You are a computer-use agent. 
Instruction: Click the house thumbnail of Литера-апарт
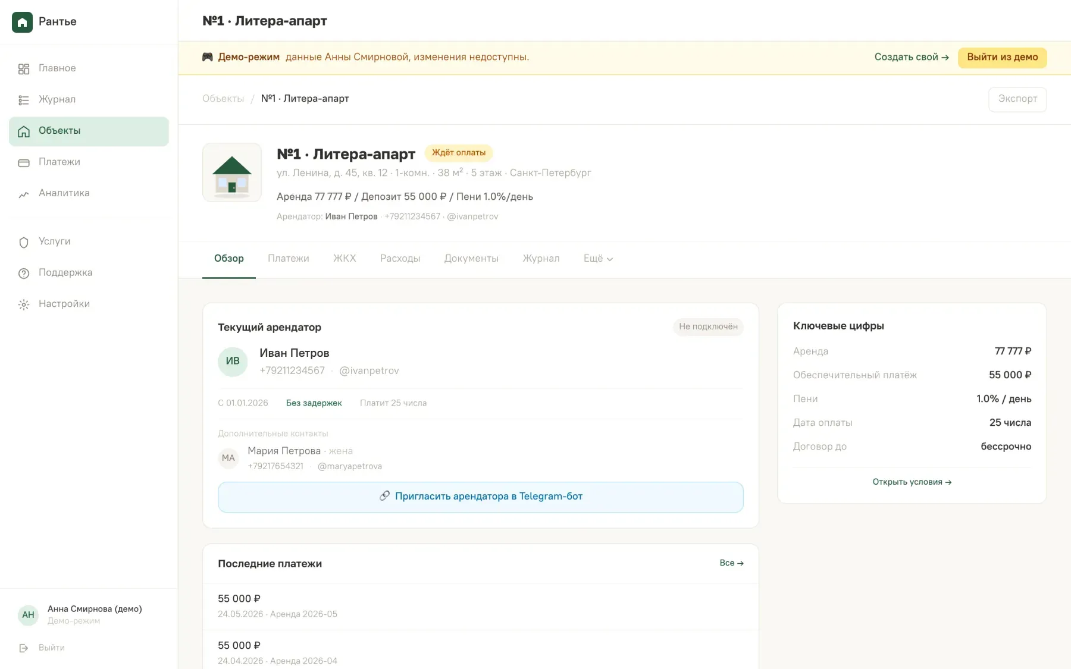tap(232, 172)
